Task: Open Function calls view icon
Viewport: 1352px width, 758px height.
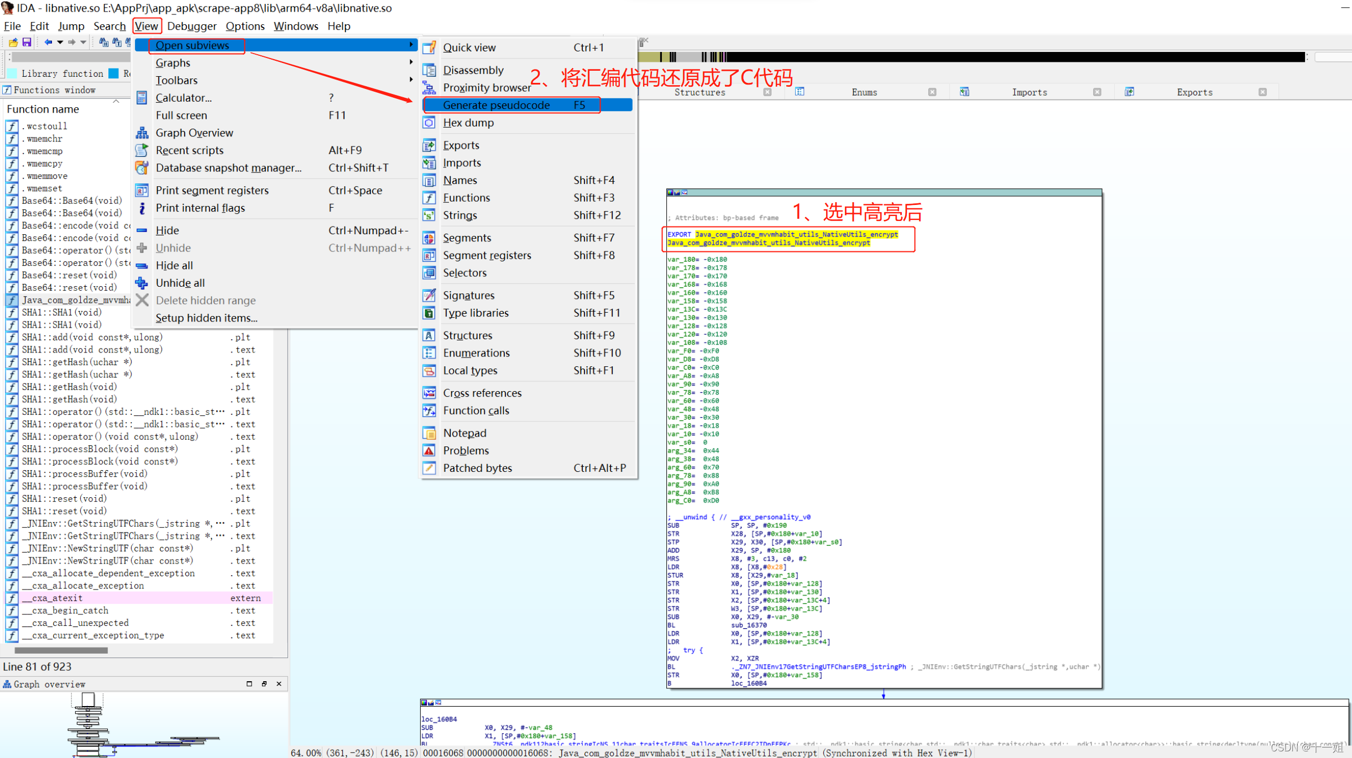Action: click(x=429, y=410)
